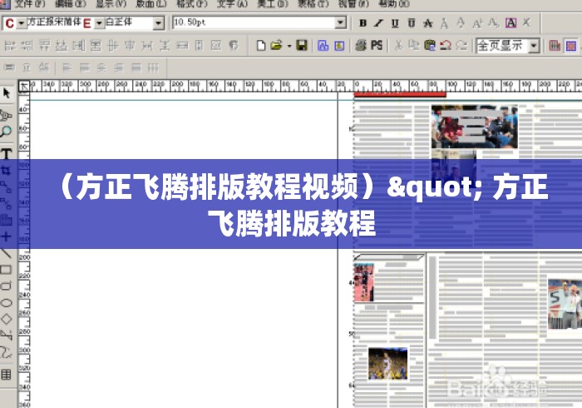The width and height of the screenshot is (582, 408).
Task: Select the yellow basketball game photo
Action: (x=388, y=364)
